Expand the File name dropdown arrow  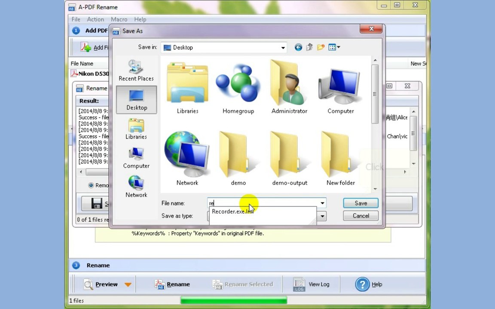click(322, 203)
